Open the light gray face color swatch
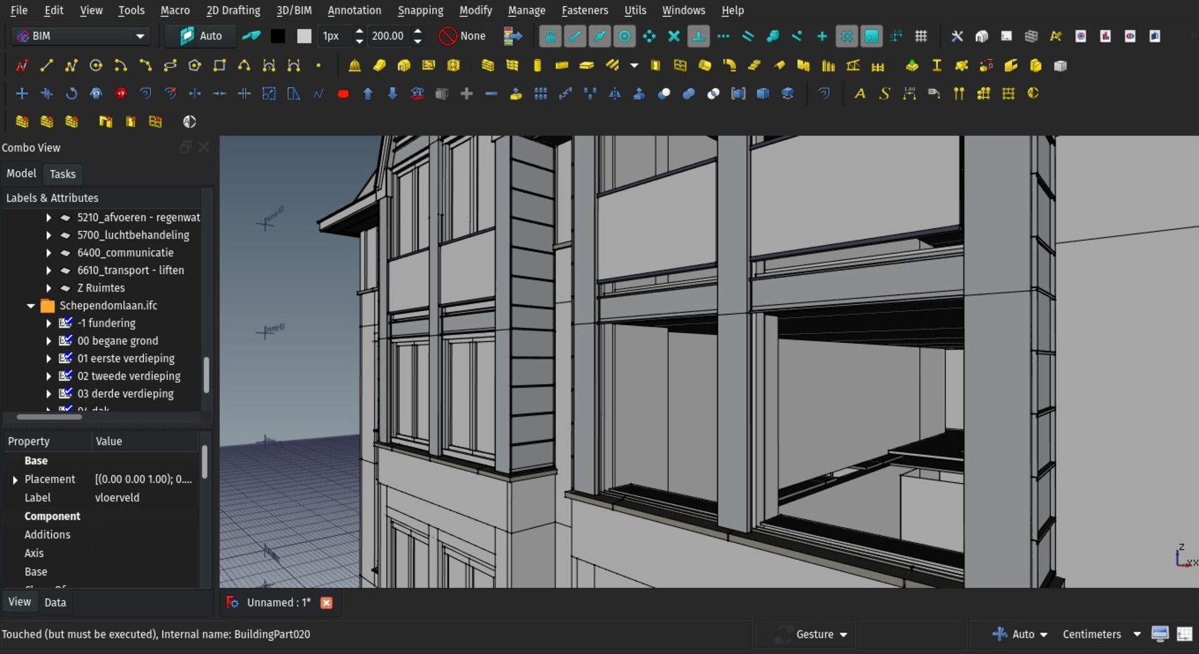The image size is (1199, 654). pos(304,36)
